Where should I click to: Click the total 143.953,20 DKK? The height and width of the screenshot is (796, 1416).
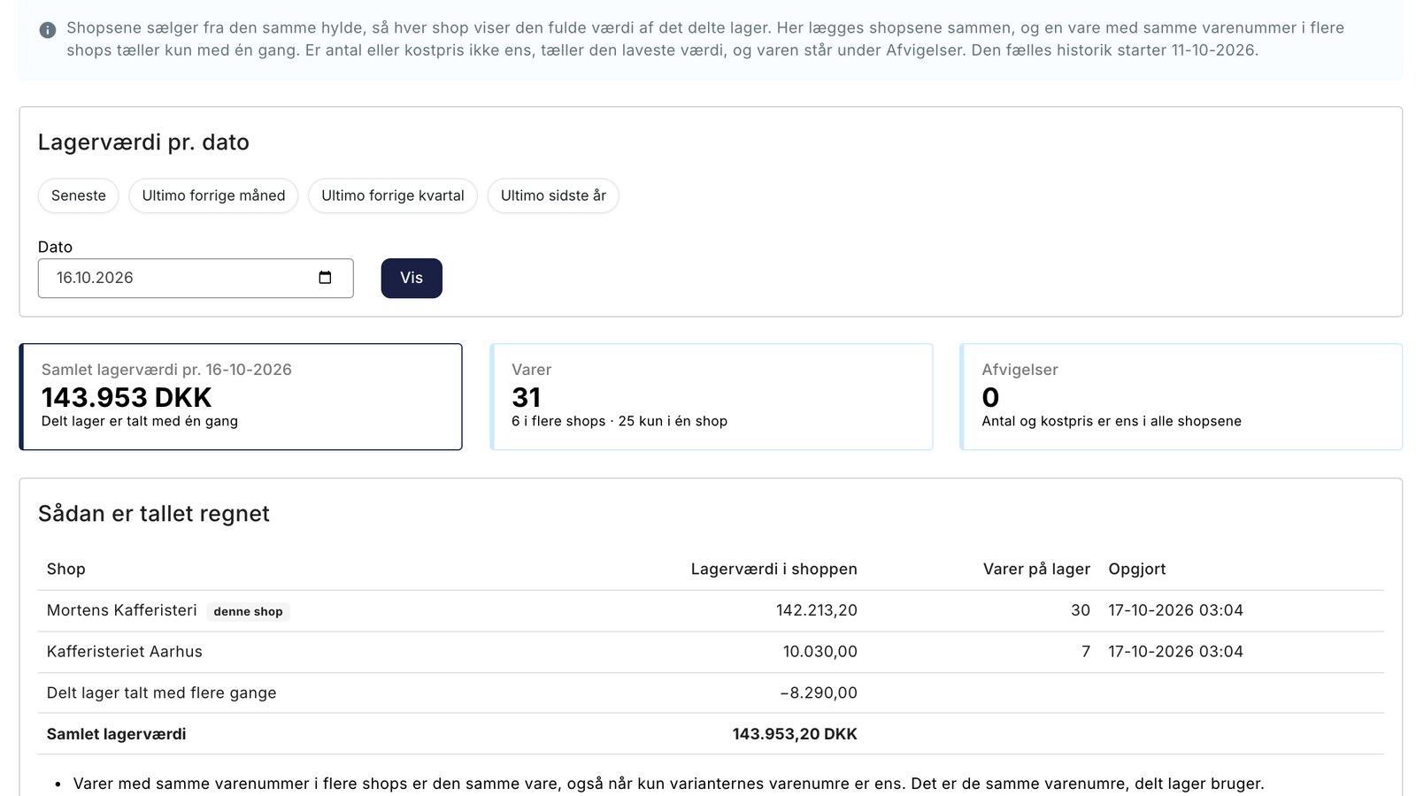click(x=795, y=734)
